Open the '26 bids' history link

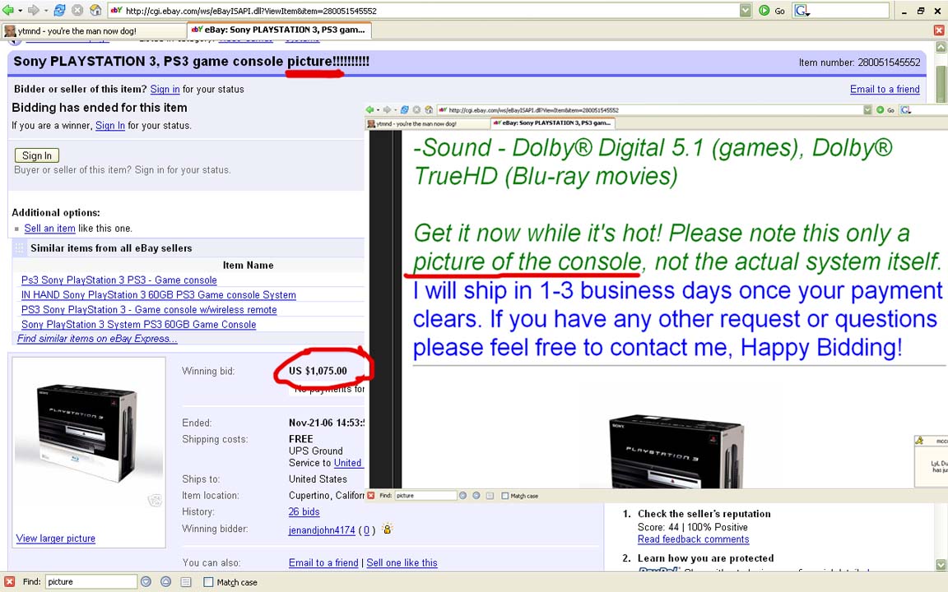click(304, 511)
